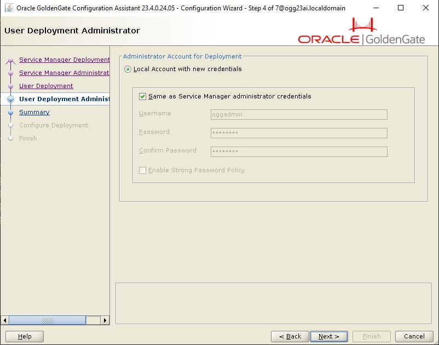Viewport: 439px width, 345px height.
Task: Click the horizontal scrollbar thumb in sidebar
Action: 48,320
